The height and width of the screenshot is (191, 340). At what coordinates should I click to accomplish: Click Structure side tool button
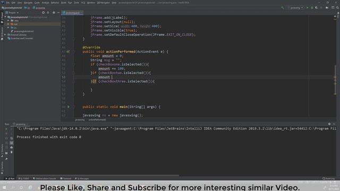(x=2, y=151)
